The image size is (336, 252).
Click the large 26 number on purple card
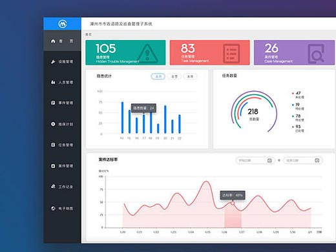[271, 48]
